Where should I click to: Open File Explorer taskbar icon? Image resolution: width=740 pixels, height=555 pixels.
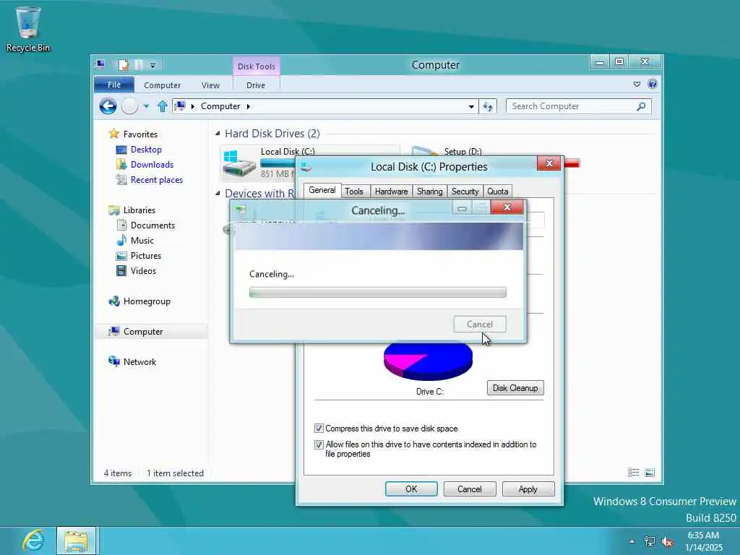click(77, 541)
